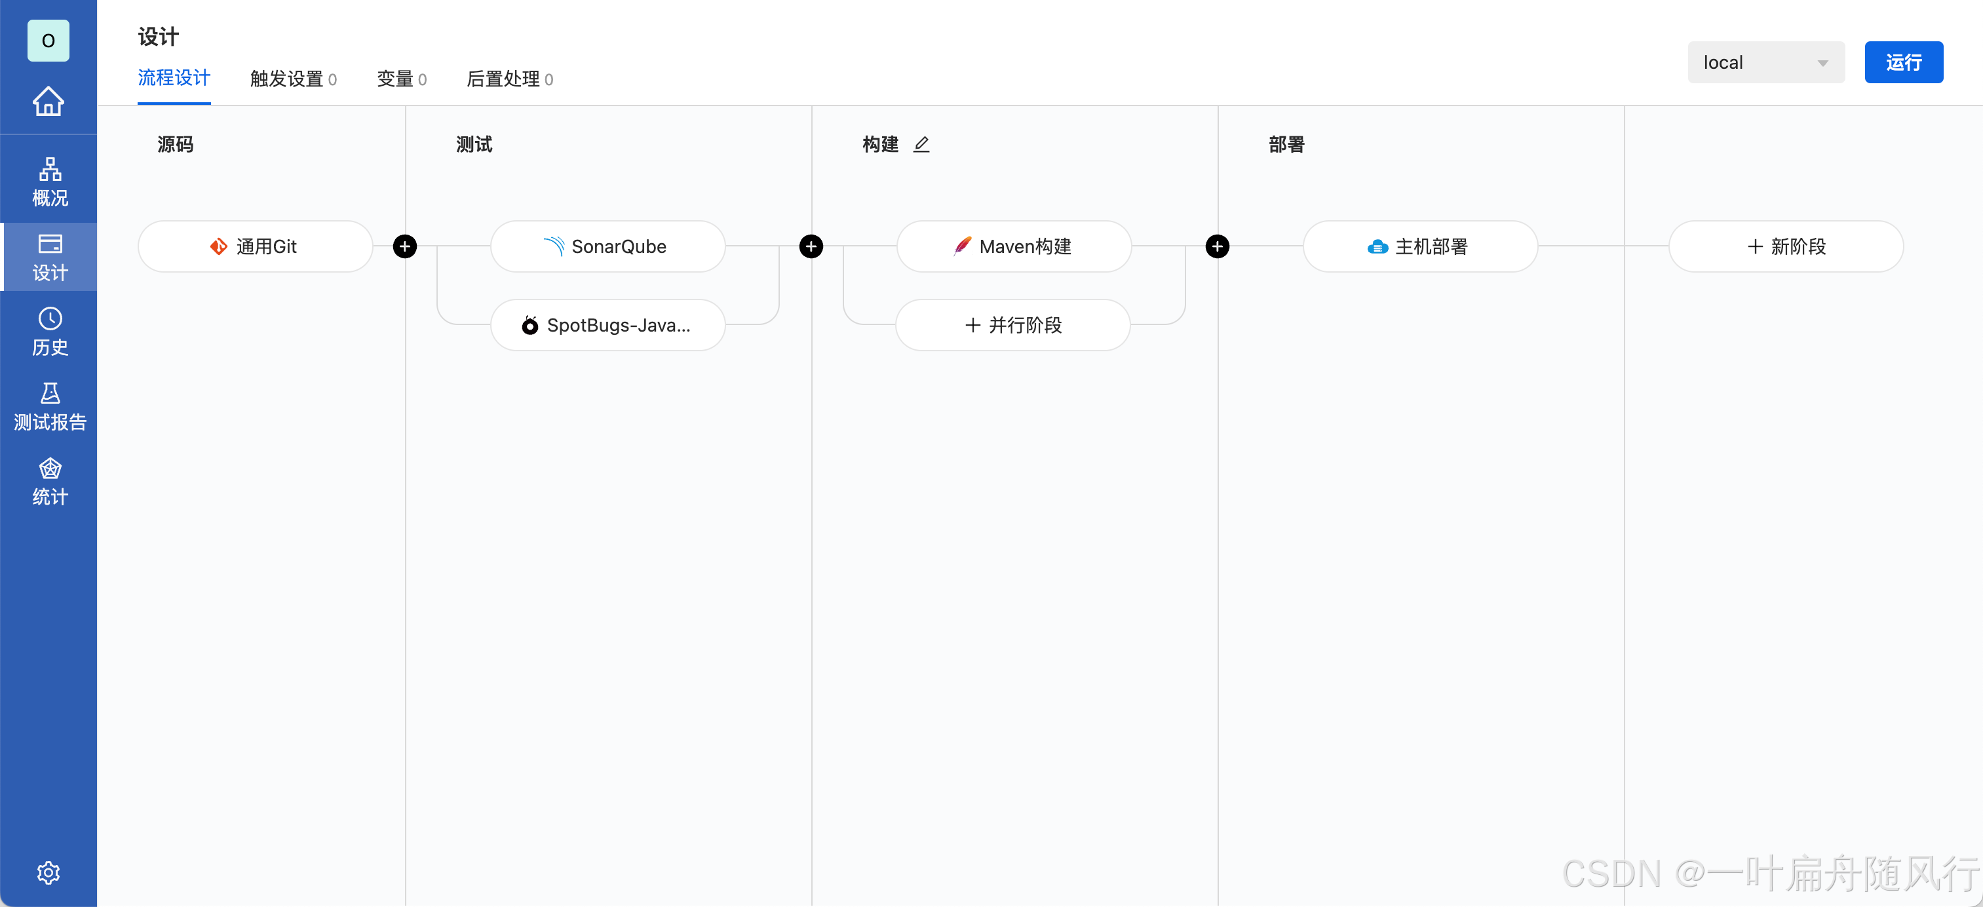Add a new stage with 新阶段
The width and height of the screenshot is (1983, 907).
click(x=1785, y=246)
